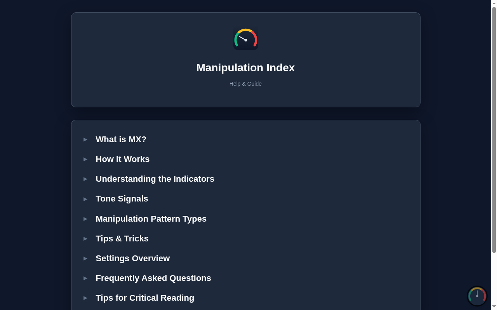Open the floating gauge widget button
Viewport: 497px width, 310px height.
(477, 296)
